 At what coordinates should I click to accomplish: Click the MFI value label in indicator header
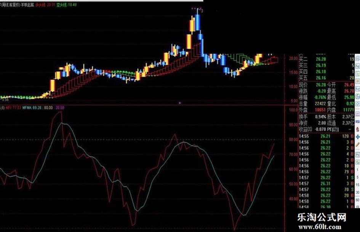(13, 107)
